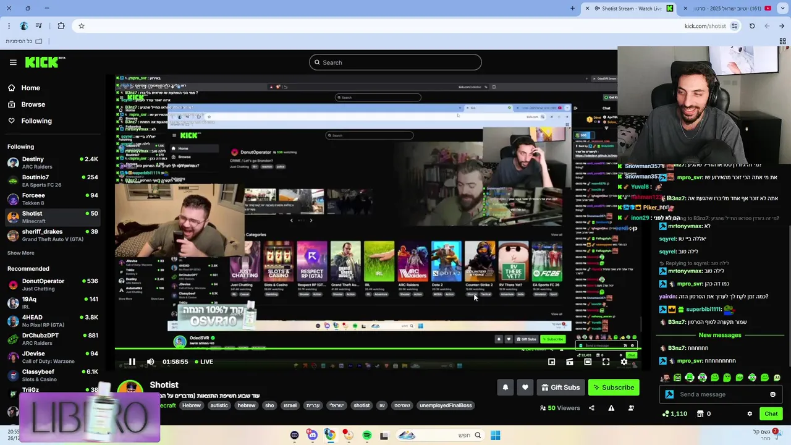Mute the stream audio
Viewport: 791px width, 445px height.
pos(150,362)
